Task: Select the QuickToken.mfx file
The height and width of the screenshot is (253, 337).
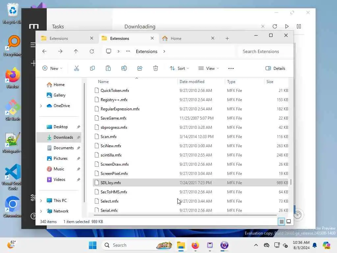Action: [191, 90]
